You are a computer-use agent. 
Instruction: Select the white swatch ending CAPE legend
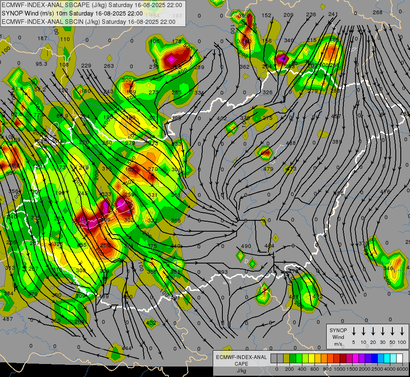pos(399,358)
